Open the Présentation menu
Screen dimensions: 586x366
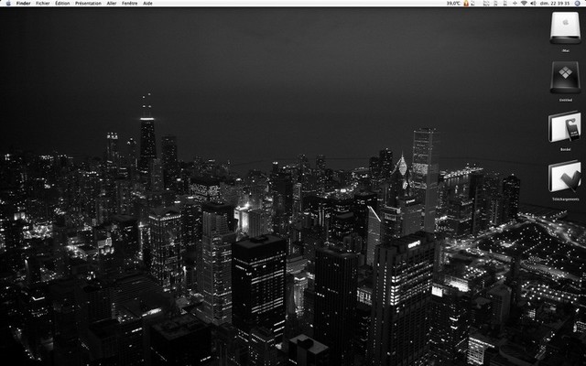(88, 3)
